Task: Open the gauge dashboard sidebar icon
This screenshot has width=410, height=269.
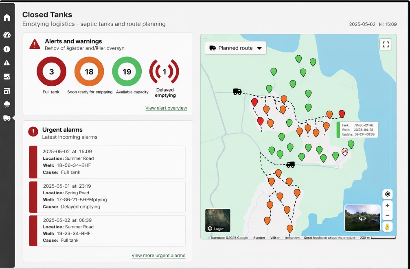Action: point(7,35)
